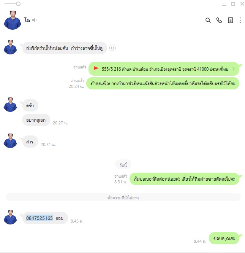245x253 pixels.
Task: Click avatar next to phone number message
Action: point(10,217)
